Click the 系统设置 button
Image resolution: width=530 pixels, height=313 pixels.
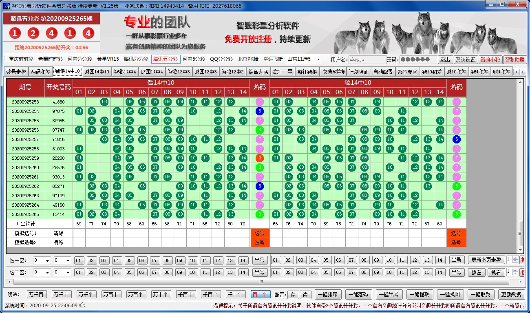465,60
